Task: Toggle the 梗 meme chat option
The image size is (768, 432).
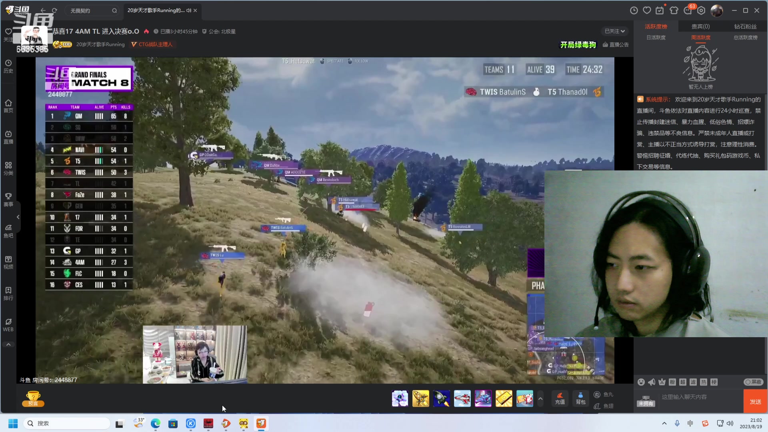Action: click(x=714, y=382)
